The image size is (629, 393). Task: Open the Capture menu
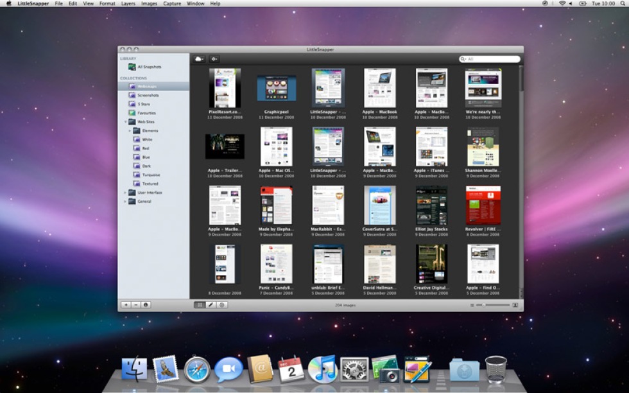point(172,3)
